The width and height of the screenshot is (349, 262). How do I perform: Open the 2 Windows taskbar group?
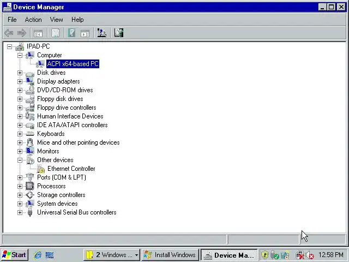click(x=112, y=255)
